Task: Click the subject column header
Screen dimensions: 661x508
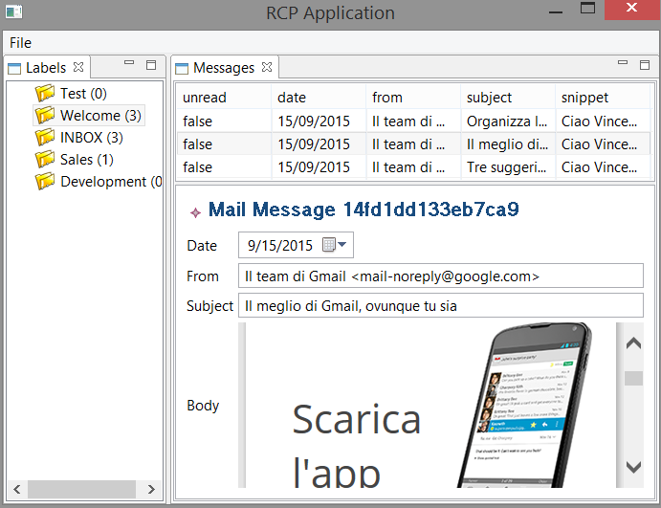Action: (508, 98)
